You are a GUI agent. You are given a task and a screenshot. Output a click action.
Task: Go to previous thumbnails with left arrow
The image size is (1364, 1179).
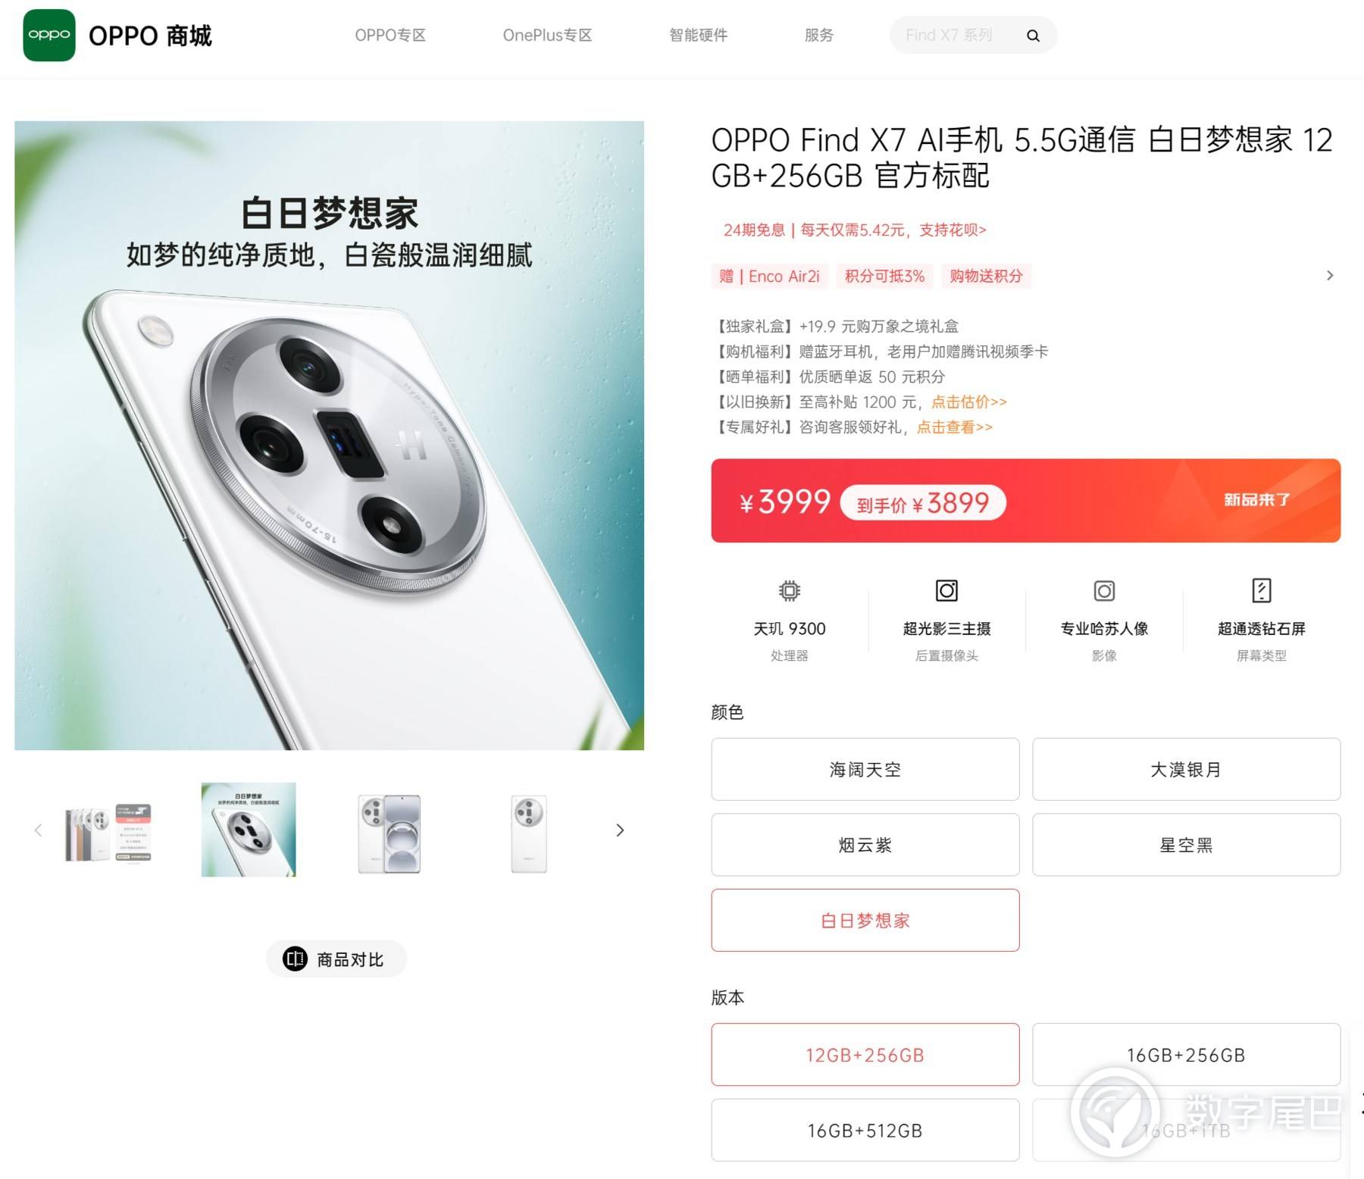tap(38, 830)
